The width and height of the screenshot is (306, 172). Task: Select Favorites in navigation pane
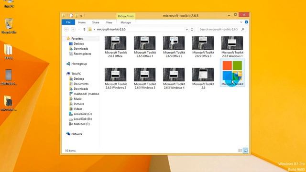coord(77,39)
